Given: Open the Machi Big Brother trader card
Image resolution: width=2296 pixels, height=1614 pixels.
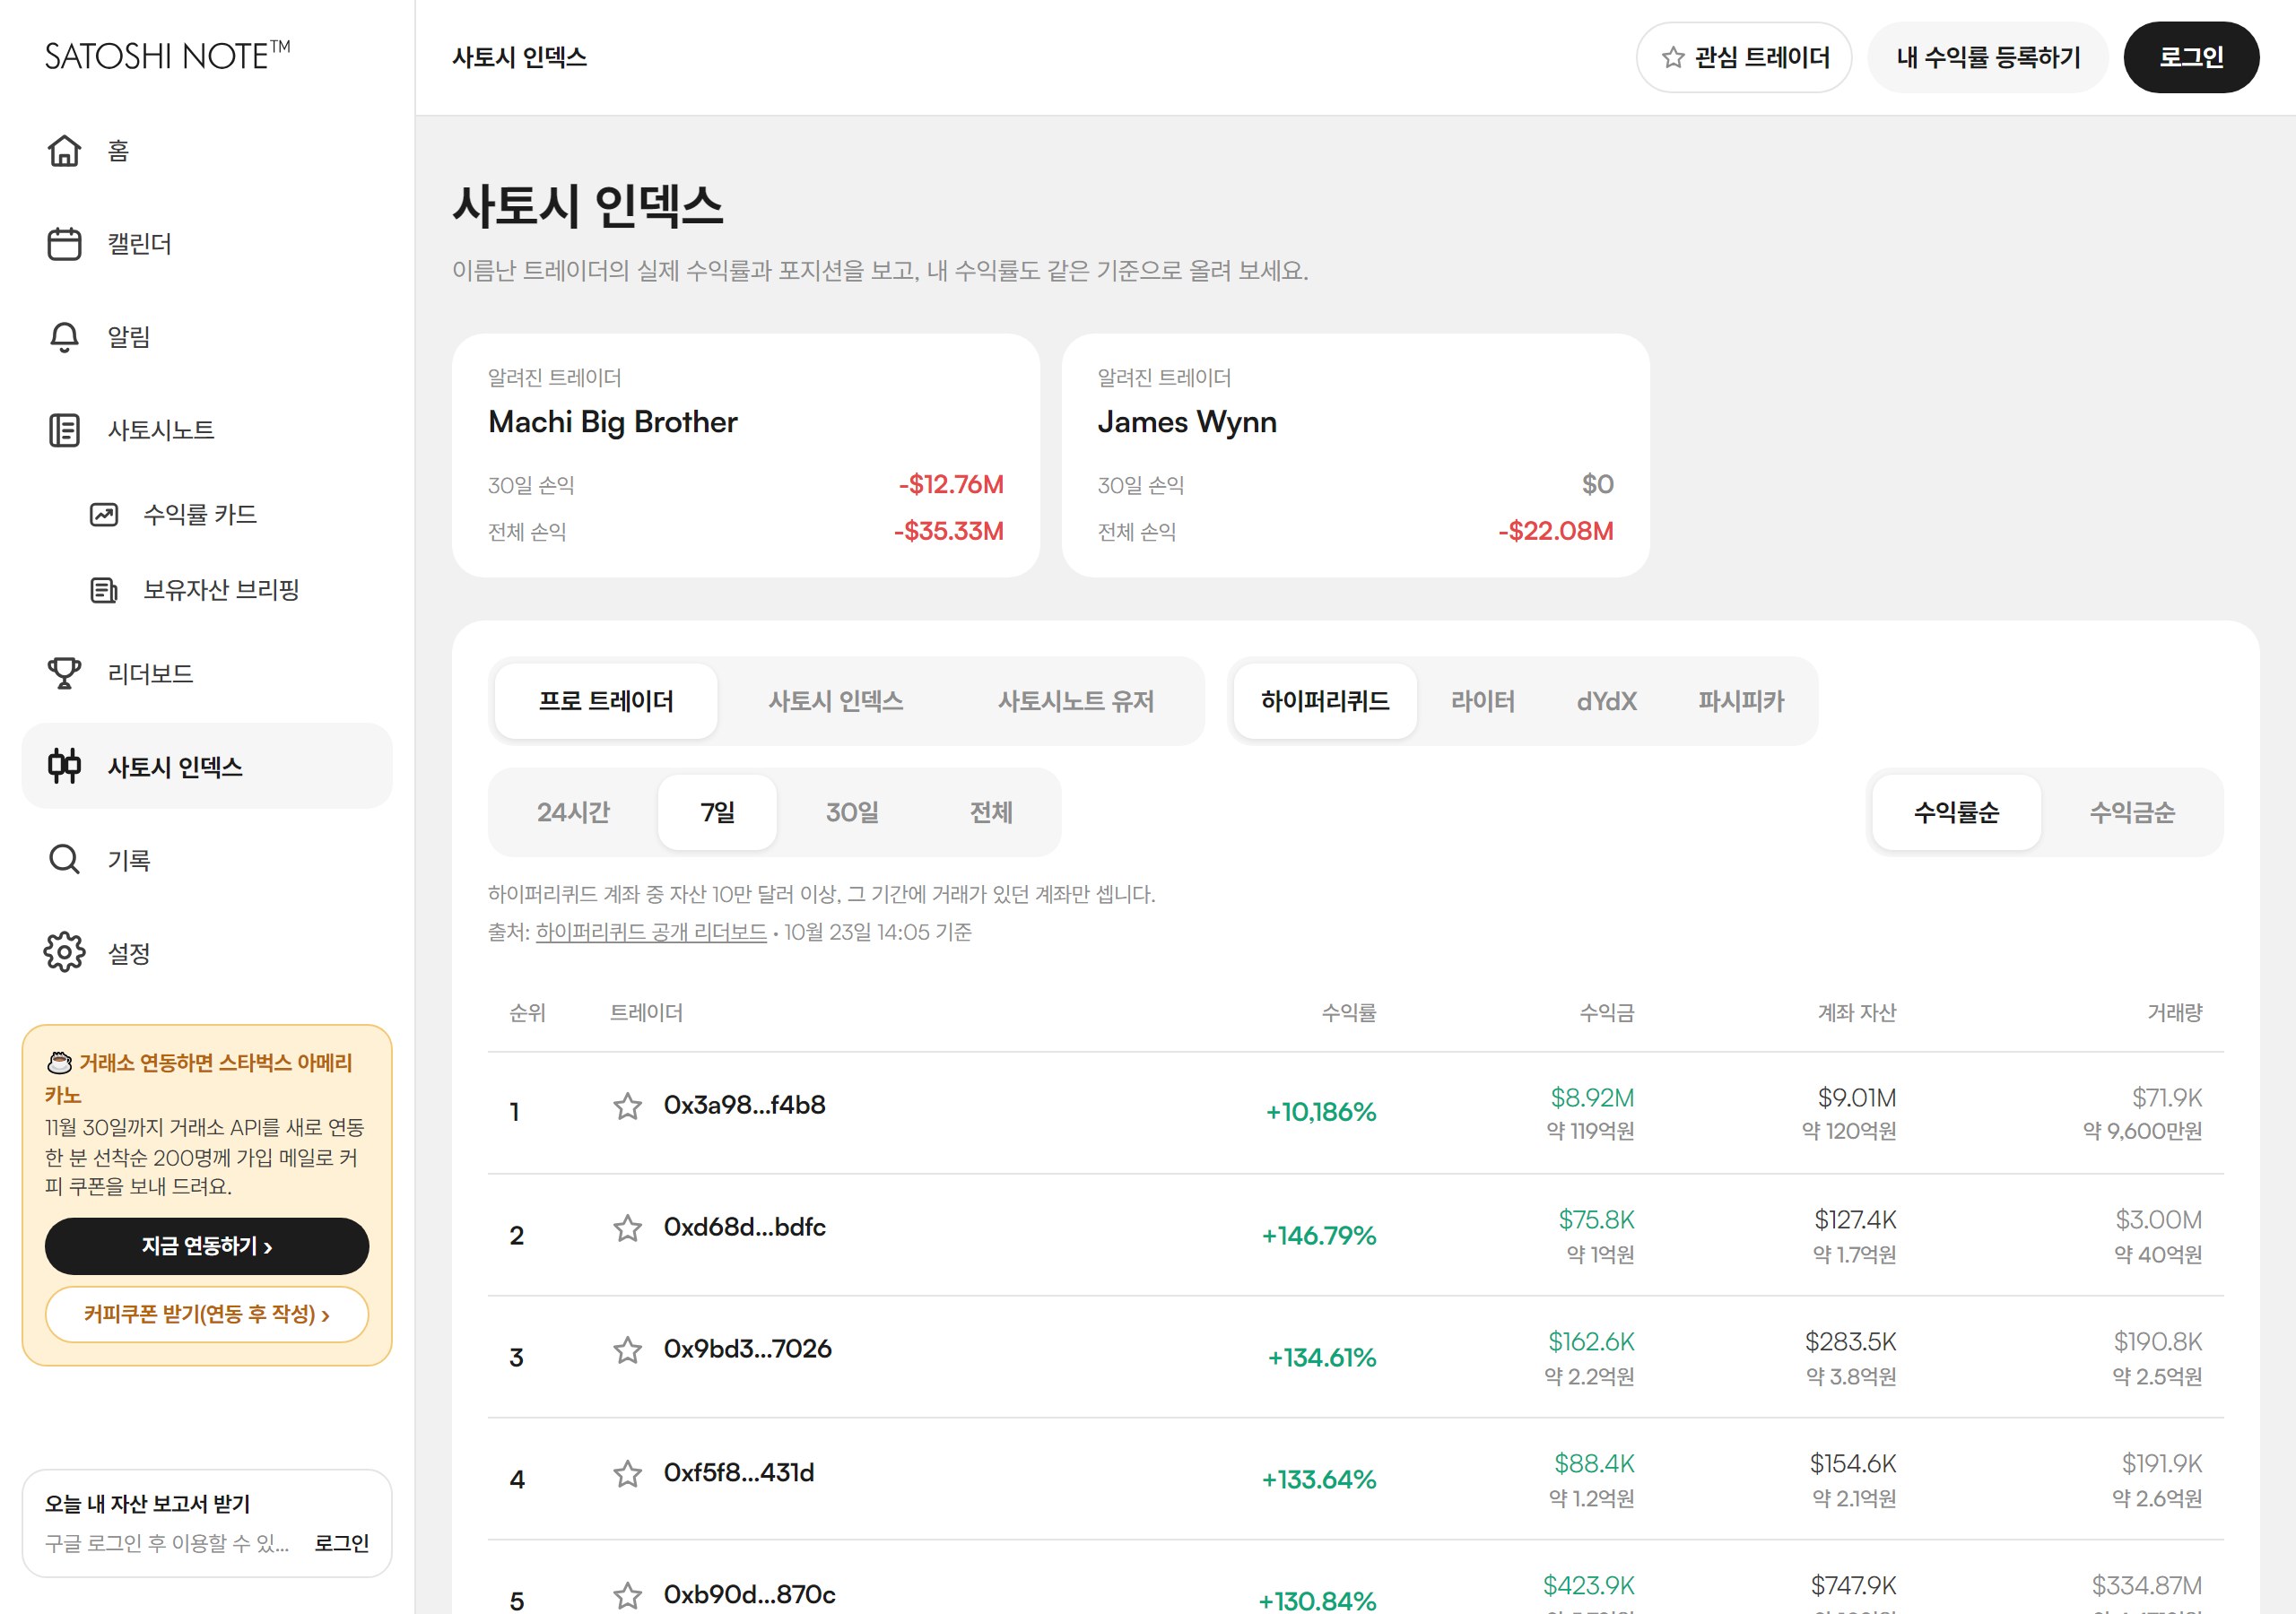Looking at the screenshot, I should pos(746,455).
